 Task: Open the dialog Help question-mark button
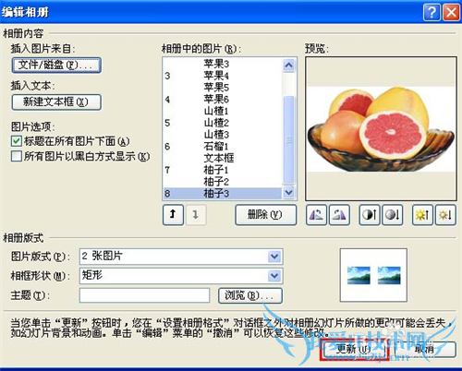point(432,12)
